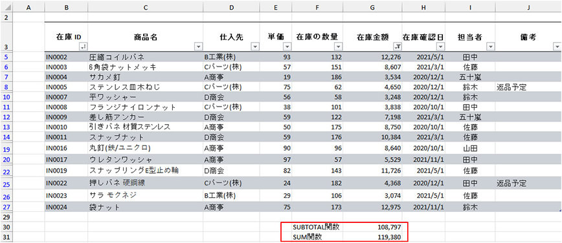Screen dimensions: 562x243
Task: Select column A header
Action: coord(28,7)
